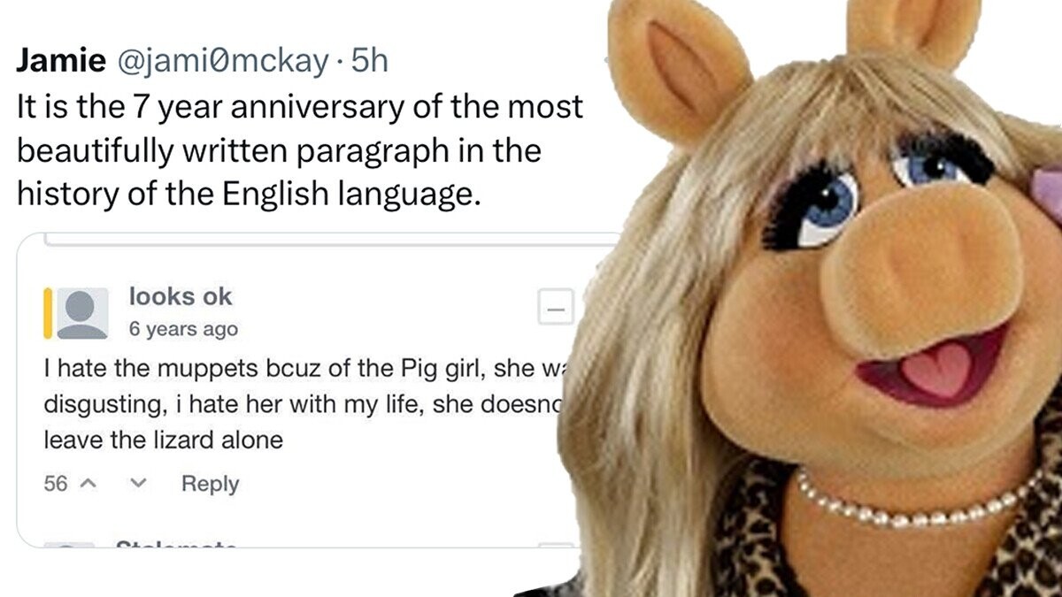
Task: Click the grey default avatar of looks ok
Action: click(x=81, y=313)
